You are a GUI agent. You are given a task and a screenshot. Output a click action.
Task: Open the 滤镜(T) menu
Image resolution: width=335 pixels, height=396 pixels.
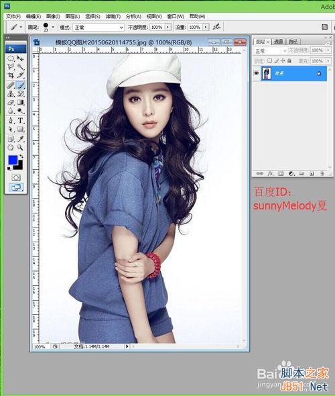pos(113,16)
